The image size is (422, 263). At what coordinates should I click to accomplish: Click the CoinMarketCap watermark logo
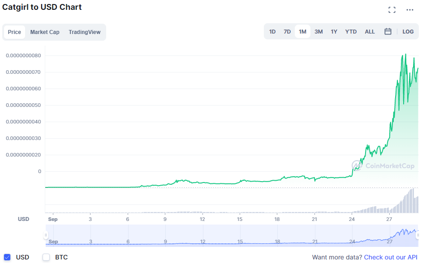tap(383, 166)
